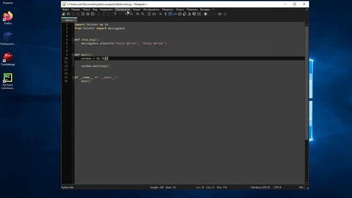Select the FreeLaunch desktop icon
The width and height of the screenshot is (352, 198).
point(8,38)
